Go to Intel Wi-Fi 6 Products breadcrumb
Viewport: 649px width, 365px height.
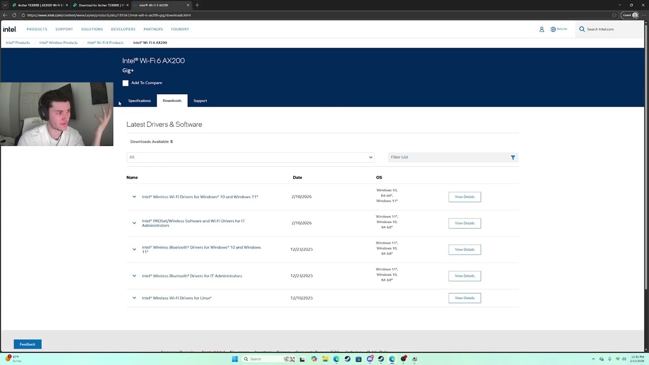105,43
